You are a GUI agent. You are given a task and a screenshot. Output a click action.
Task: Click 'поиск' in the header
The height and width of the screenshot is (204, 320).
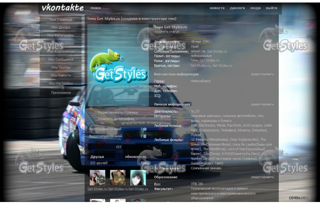[x=96, y=8]
